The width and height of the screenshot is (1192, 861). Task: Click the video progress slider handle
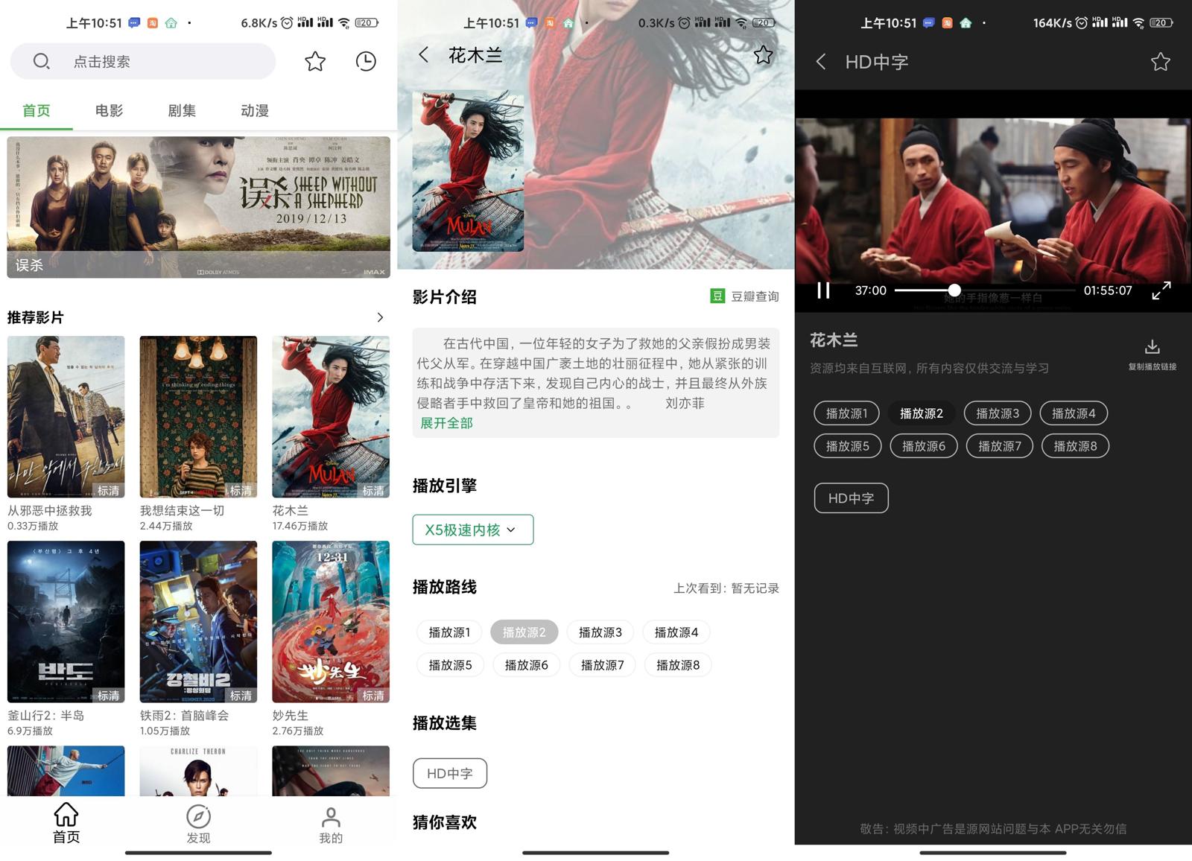click(x=954, y=290)
